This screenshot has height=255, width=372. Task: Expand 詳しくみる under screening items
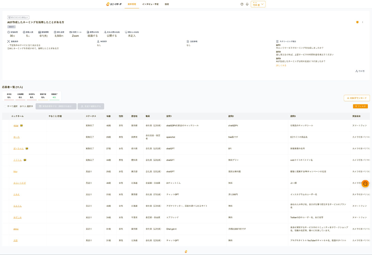281,66
